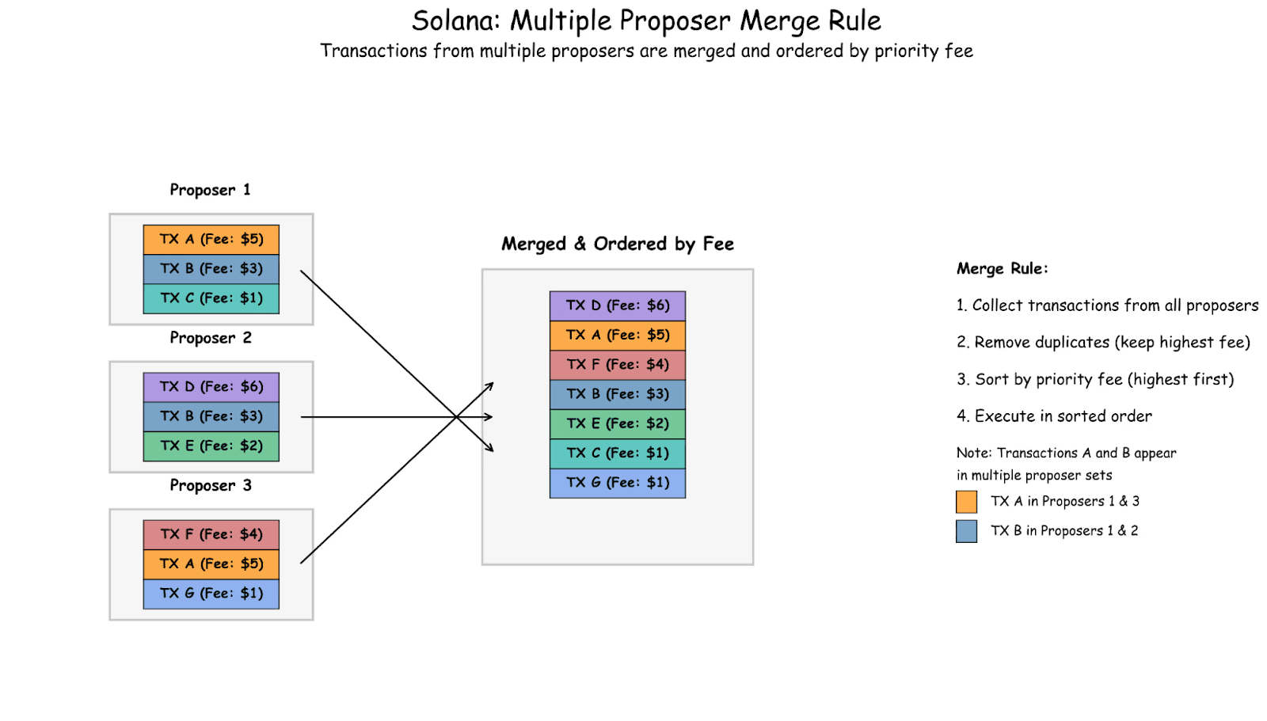
Task: Click the 'Merge Rule:' heading
Action: click(x=1002, y=269)
